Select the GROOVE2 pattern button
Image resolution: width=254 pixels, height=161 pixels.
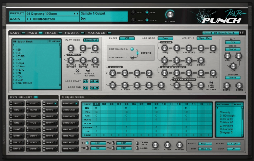point(70,110)
